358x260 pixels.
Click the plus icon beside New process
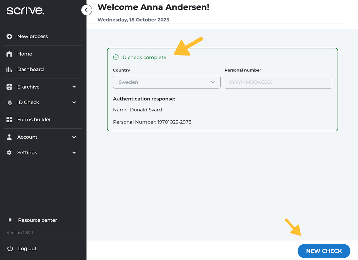(x=9, y=37)
